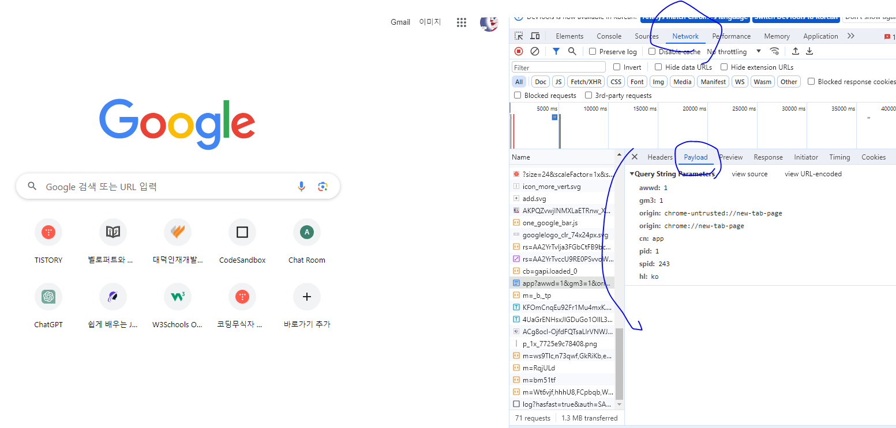Screen dimensions: 896x428
Task: Check 3rd-party requests
Action: (x=588, y=95)
